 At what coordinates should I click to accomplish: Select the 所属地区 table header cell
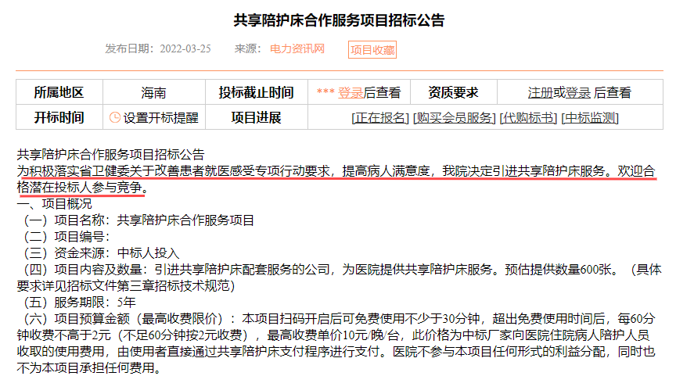[59, 92]
